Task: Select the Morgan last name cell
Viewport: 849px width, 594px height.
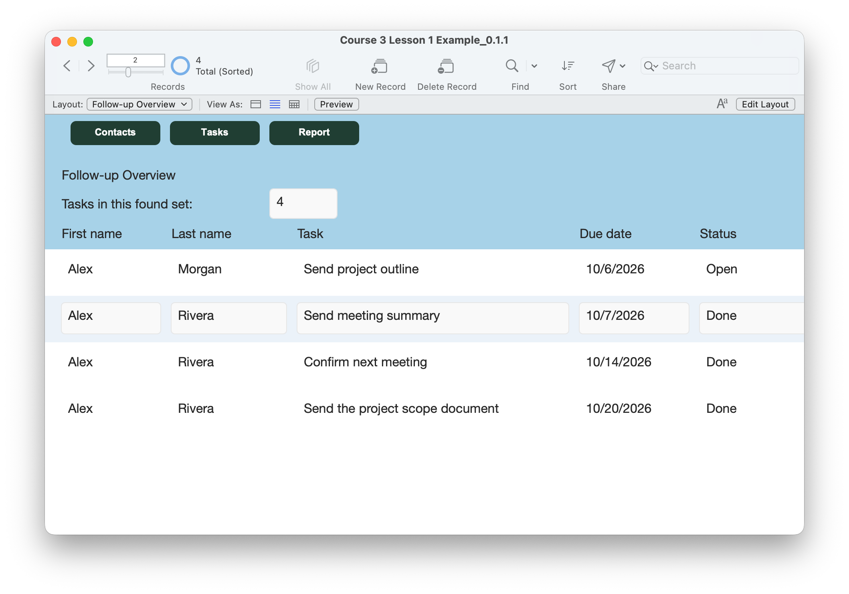Action: pyautogui.click(x=200, y=269)
